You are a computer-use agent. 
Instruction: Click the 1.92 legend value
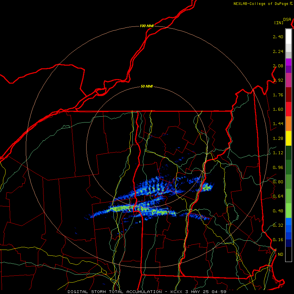[x=278, y=80]
